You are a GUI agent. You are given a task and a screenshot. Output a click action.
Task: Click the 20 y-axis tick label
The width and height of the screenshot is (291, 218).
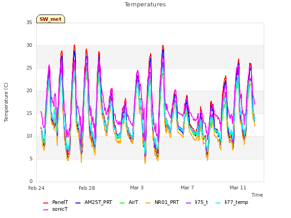click(29, 91)
